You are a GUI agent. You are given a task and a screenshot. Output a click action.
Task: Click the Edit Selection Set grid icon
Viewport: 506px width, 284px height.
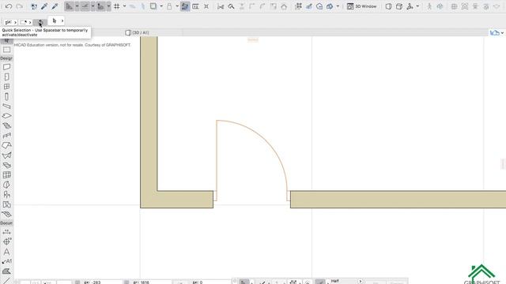click(x=298, y=6)
